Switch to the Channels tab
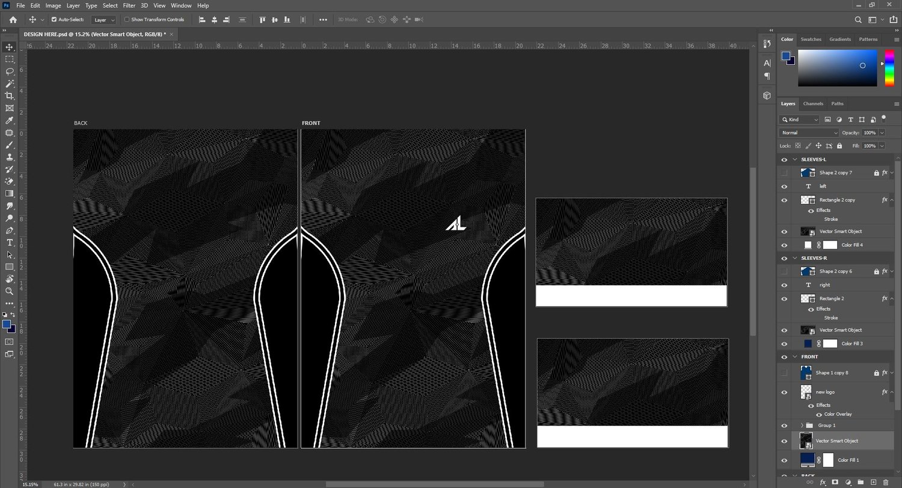The width and height of the screenshot is (902, 488). pyautogui.click(x=813, y=103)
